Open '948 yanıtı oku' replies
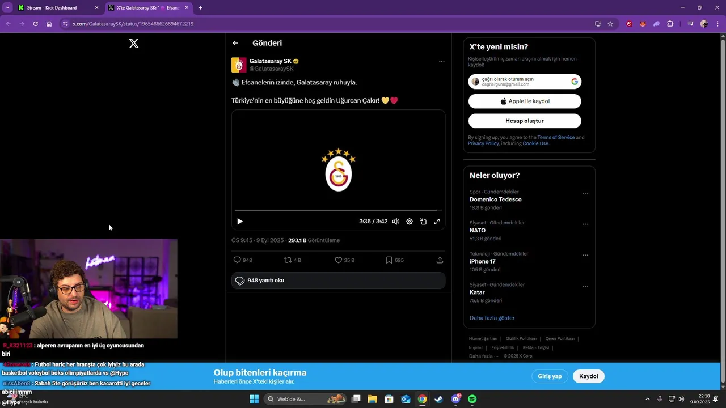Image resolution: width=726 pixels, height=408 pixels. tap(338, 280)
